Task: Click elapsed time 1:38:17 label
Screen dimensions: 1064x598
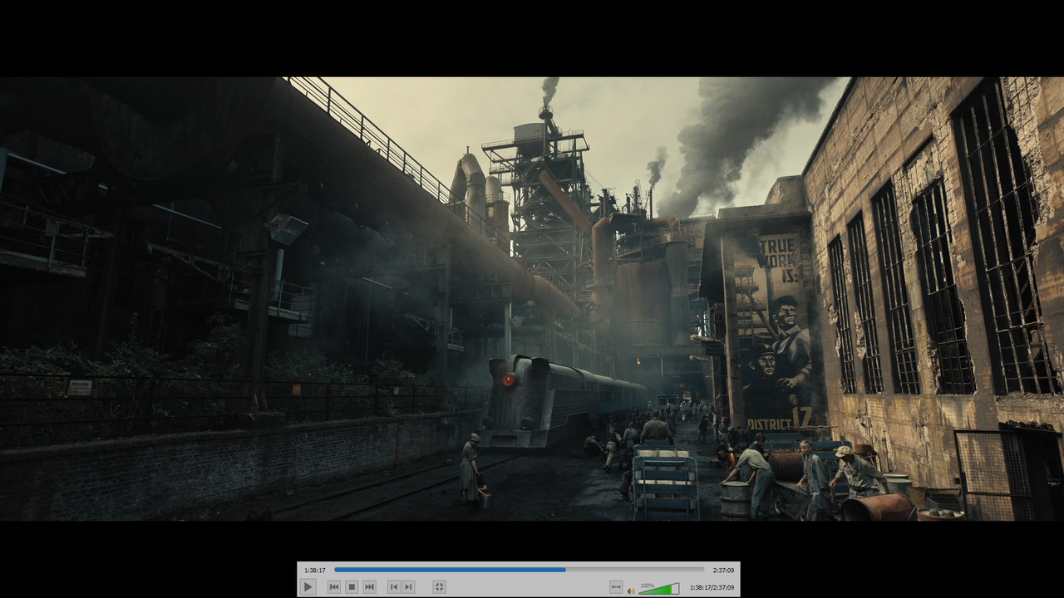Action: [314, 571]
